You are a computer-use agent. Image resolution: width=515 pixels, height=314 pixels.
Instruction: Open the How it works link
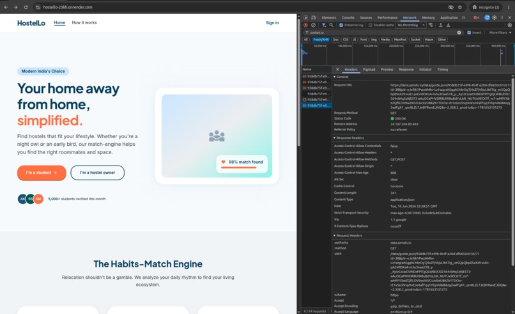pos(84,22)
